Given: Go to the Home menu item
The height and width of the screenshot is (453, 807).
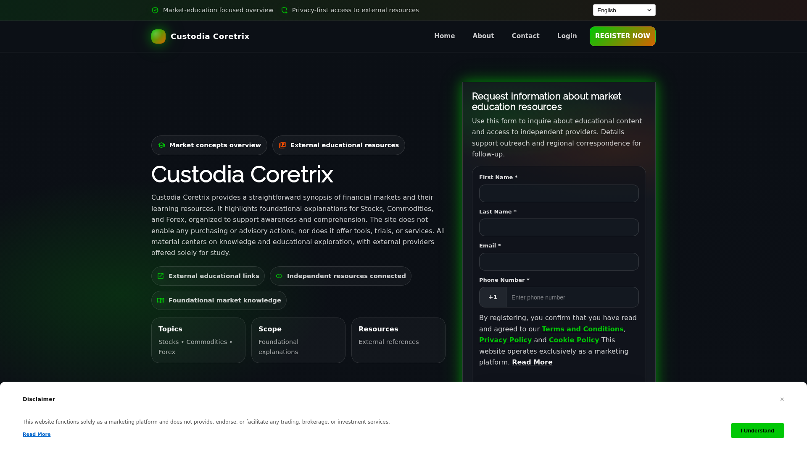Looking at the screenshot, I should [x=444, y=36].
